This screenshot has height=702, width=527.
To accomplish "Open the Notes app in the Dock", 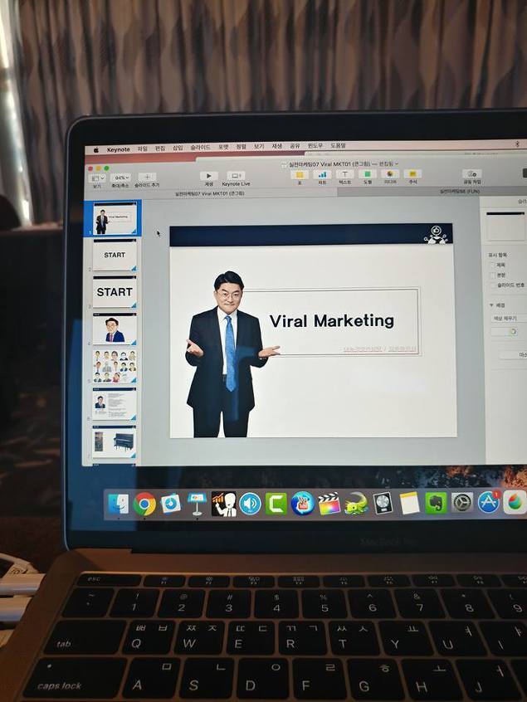I will [x=409, y=503].
